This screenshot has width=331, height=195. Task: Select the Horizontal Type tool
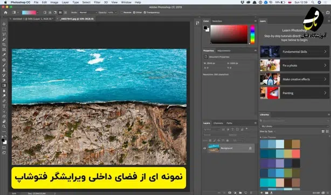4,106
